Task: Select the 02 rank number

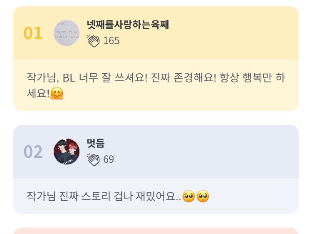Action: coord(33,152)
